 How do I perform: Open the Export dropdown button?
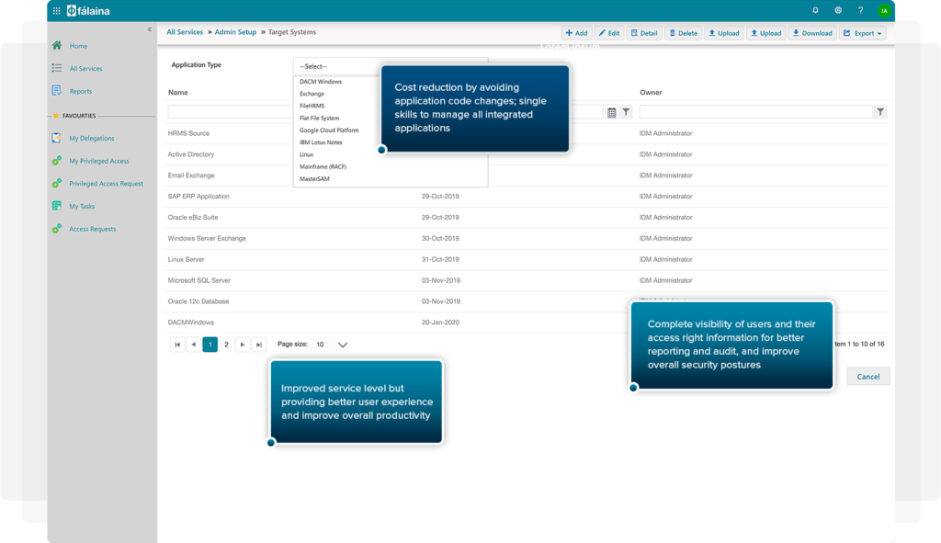tap(863, 33)
